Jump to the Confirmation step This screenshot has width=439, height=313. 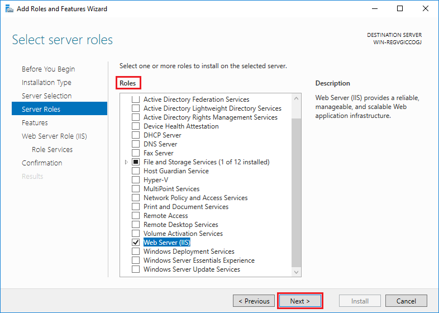pyautogui.click(x=42, y=163)
